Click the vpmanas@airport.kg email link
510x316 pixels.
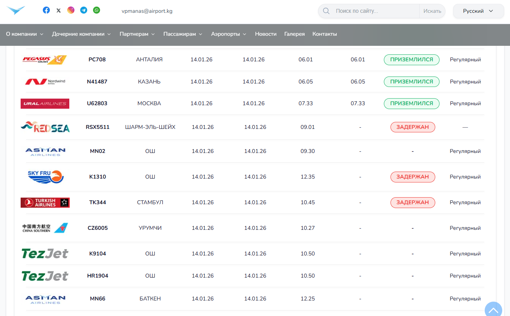click(147, 11)
